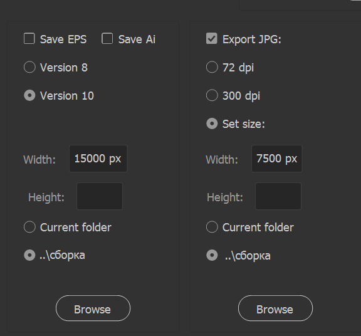Click the Save EPS label text
Image resolution: width=361 pixels, height=336 pixels.
pyautogui.click(x=63, y=39)
